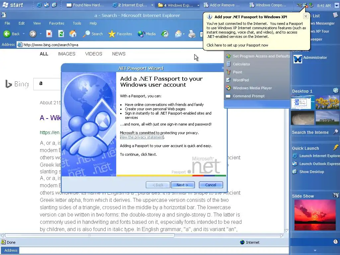Open the Search pane magnifier icon
The width and height of the screenshot is (340, 255).
click(86, 34)
